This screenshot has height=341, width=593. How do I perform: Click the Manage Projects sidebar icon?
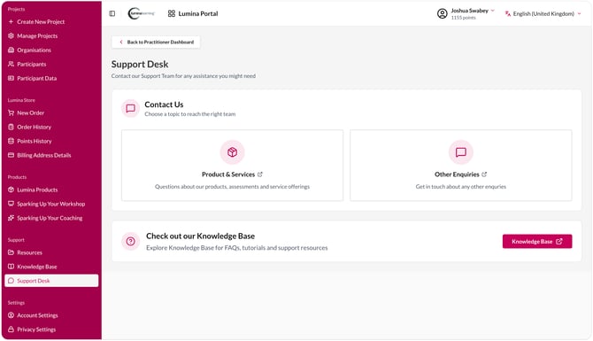[x=11, y=35]
